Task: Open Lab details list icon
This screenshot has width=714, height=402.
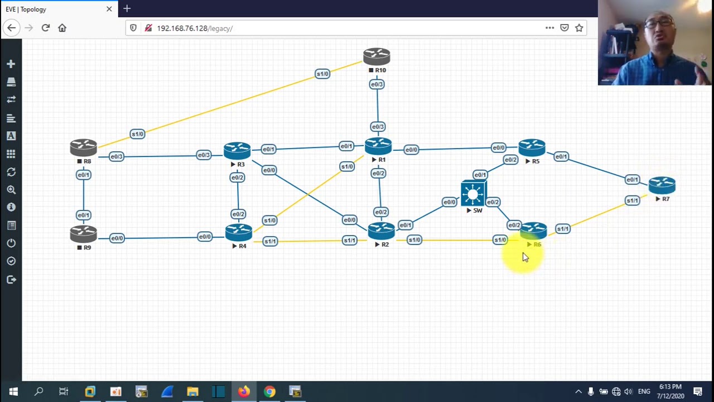Action: tap(11, 226)
